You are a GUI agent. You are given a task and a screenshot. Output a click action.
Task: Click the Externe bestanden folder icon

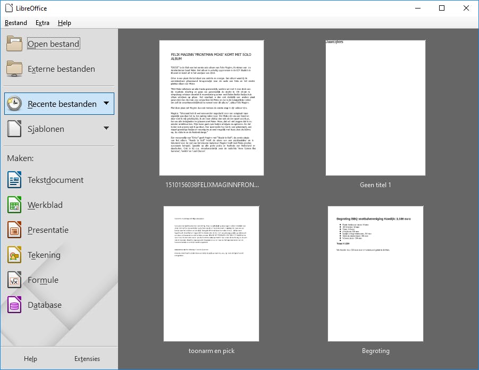click(14, 69)
